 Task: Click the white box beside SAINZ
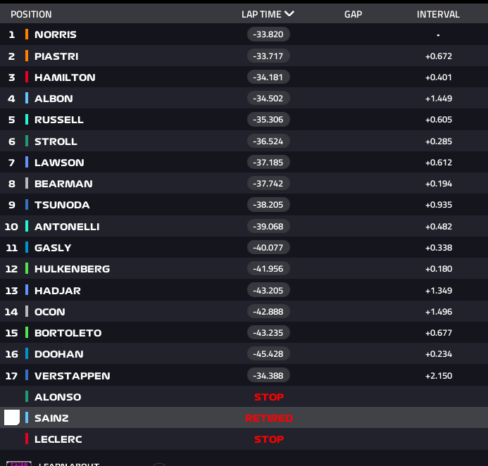[12, 417]
